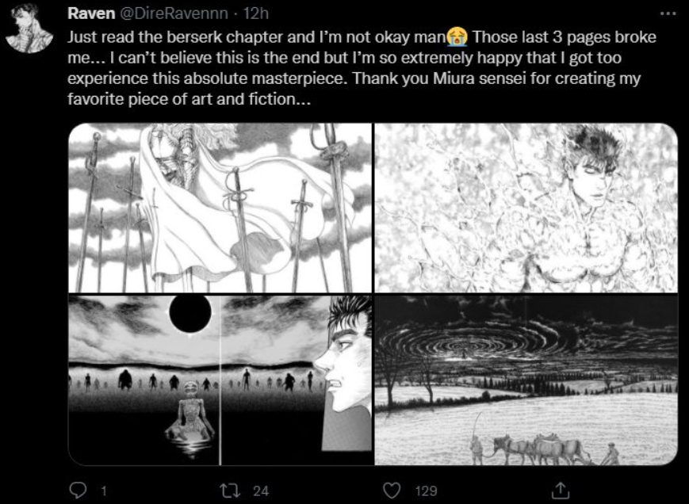Open Raven's profile avatar picture
The height and width of the screenshot is (504, 689).
click(29, 28)
